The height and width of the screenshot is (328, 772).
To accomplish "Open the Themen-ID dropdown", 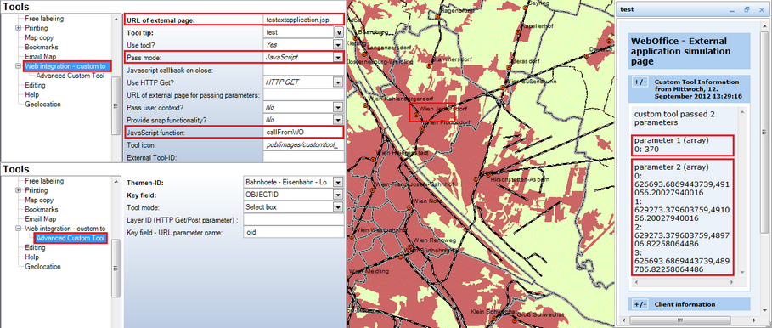I will tap(338, 182).
